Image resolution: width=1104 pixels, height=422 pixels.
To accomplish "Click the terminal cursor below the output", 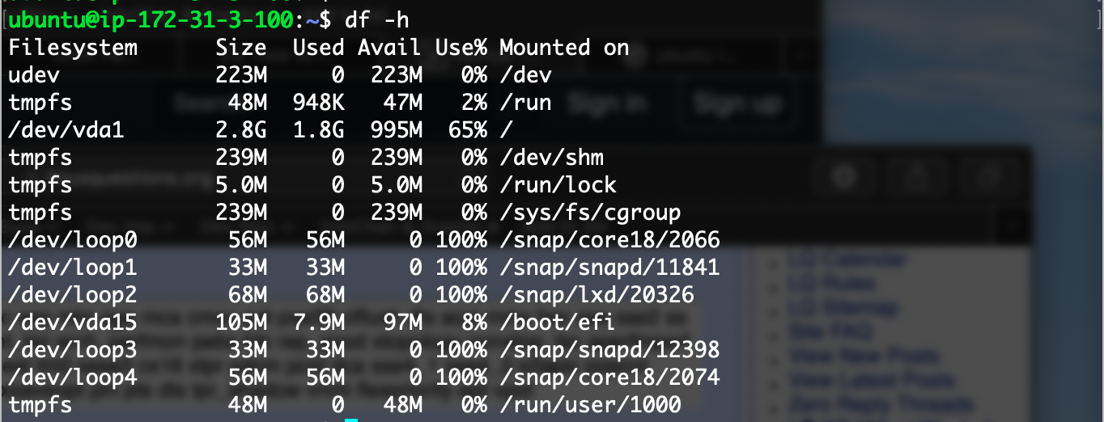I will coord(350,420).
